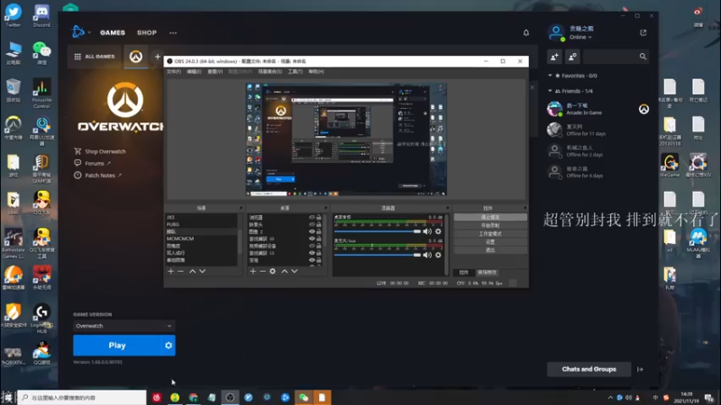Select the MCMCMCM scene in OBS
Viewport: 721px width, 405px height.
[x=201, y=238]
